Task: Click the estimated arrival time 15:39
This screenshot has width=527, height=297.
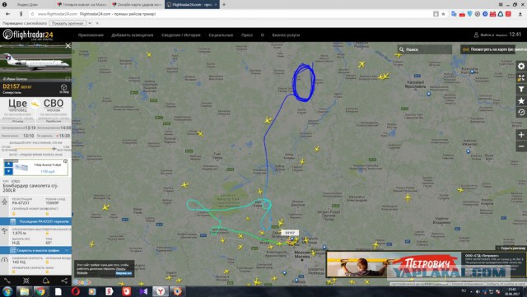Action: 64,136
